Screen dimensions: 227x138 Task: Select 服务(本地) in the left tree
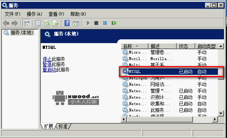point(22,33)
